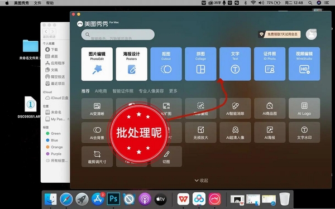Select 应用程序 in Finder sidebar
This screenshot has height=209, width=335.
[55, 63]
